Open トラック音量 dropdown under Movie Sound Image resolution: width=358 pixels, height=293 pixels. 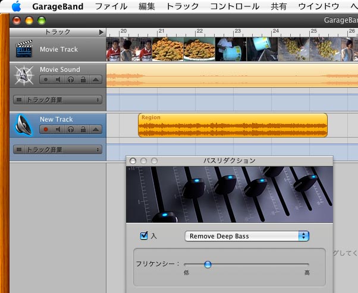(63, 100)
